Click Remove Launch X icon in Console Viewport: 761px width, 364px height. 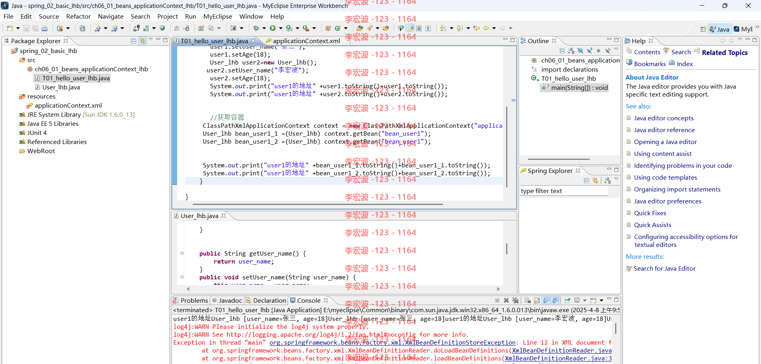[x=506, y=300]
